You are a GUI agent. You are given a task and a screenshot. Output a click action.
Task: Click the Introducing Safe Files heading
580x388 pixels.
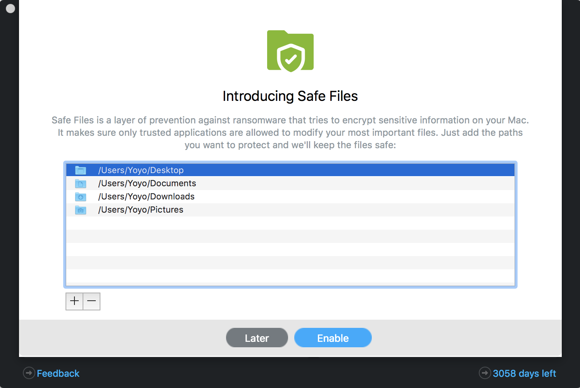[x=290, y=96]
